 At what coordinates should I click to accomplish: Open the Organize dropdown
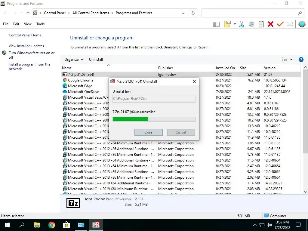[74, 60]
